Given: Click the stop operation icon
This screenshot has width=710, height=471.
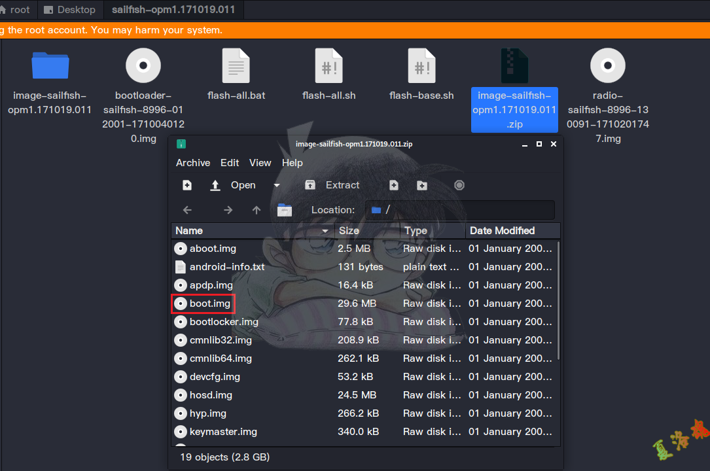Looking at the screenshot, I should (x=459, y=185).
